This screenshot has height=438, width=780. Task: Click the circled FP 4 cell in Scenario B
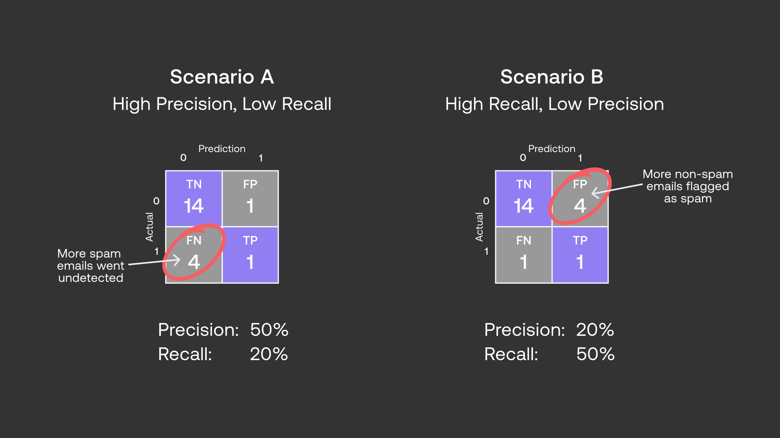click(x=580, y=198)
